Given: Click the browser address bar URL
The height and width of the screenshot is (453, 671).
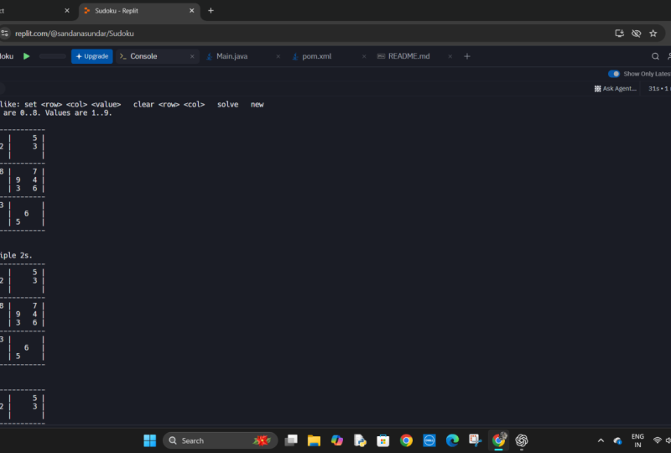Looking at the screenshot, I should click(x=75, y=34).
